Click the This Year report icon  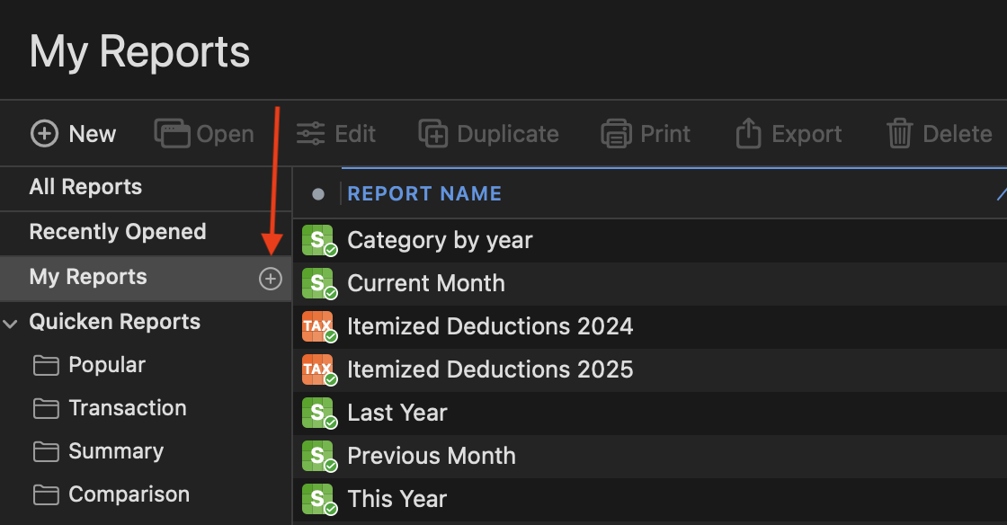coord(319,499)
